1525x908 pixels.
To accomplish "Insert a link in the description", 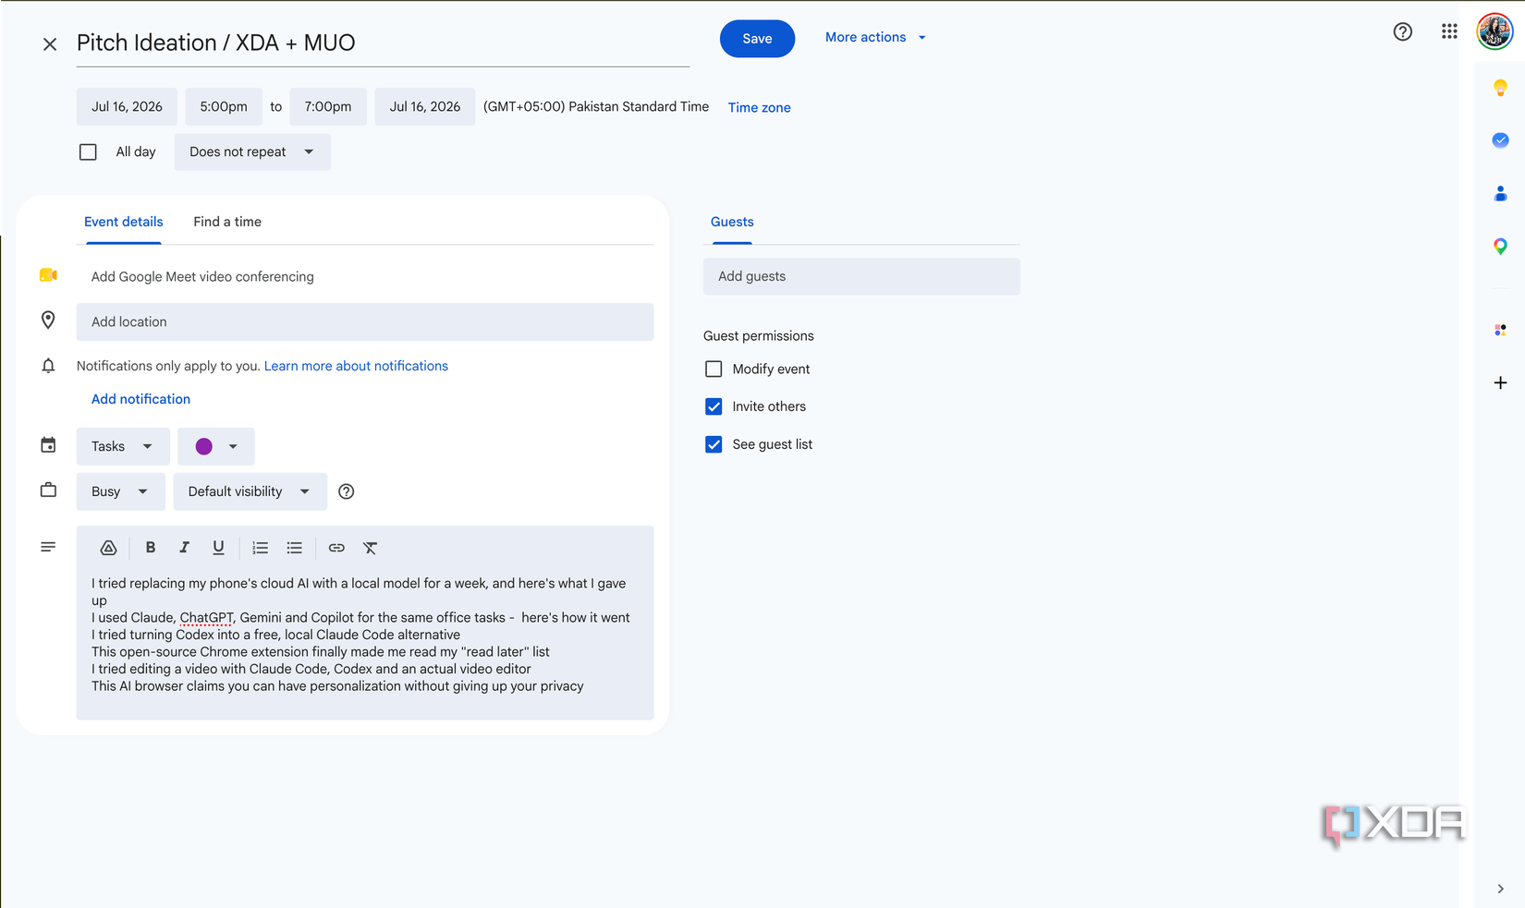I will (x=336, y=548).
